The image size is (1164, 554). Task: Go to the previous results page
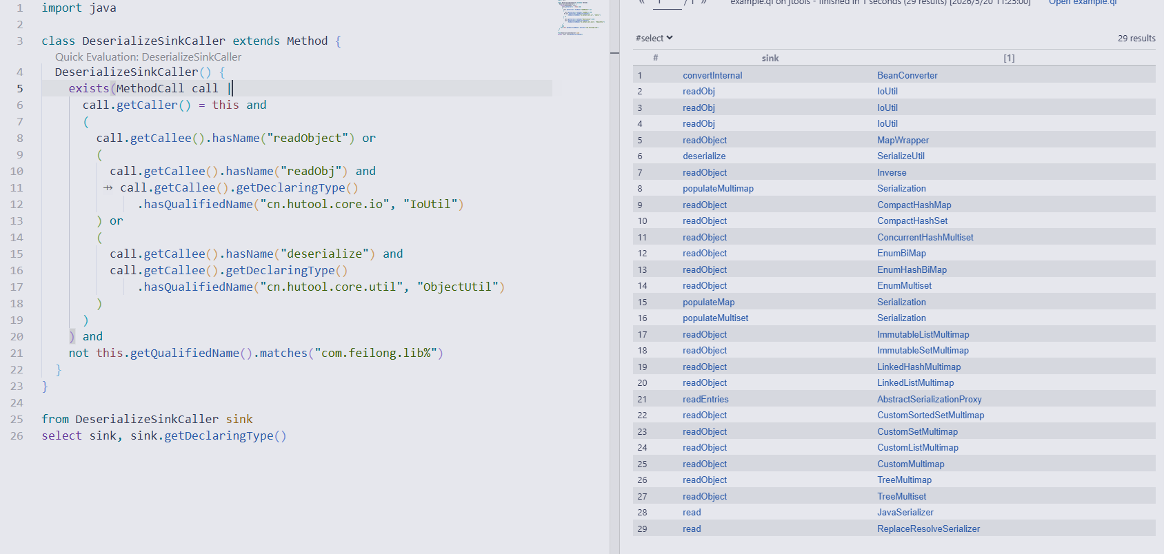tap(641, 3)
